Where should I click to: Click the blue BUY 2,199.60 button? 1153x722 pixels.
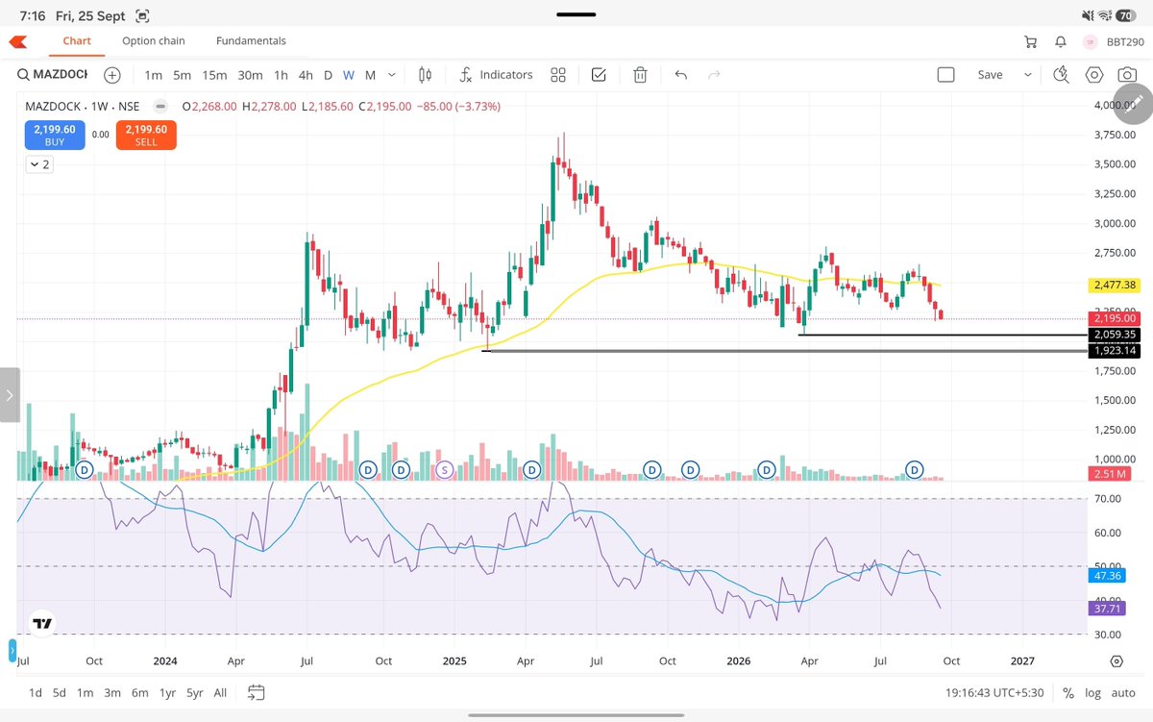click(55, 135)
